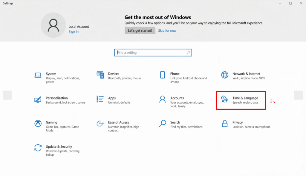Open the Time & Language icon

click(x=224, y=100)
